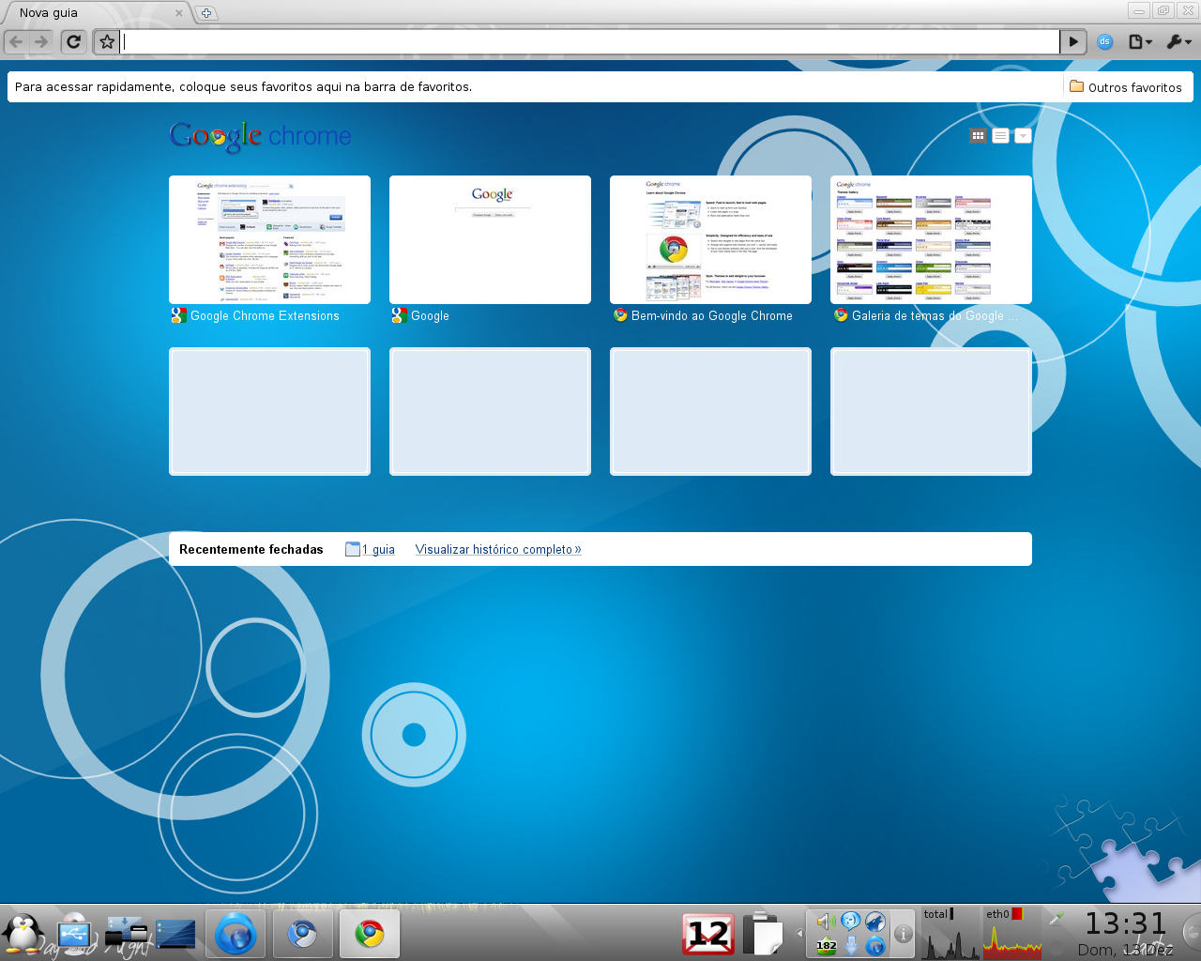
Task: Open the chat smiley tray icon
Action: click(x=851, y=922)
